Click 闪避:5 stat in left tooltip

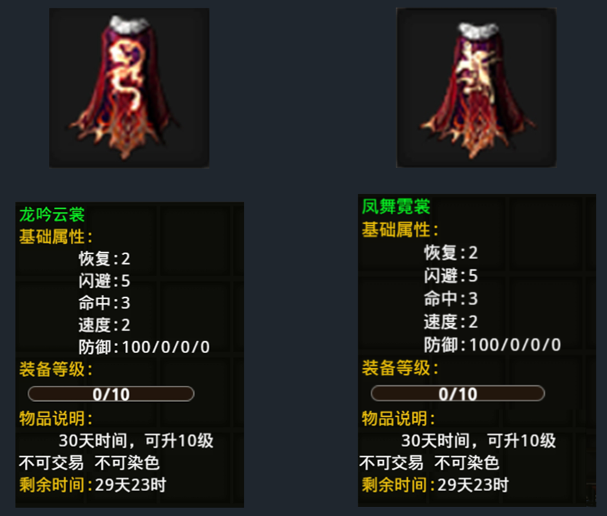[104, 280]
